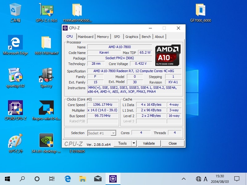Switch to the Memory tab

point(103,37)
